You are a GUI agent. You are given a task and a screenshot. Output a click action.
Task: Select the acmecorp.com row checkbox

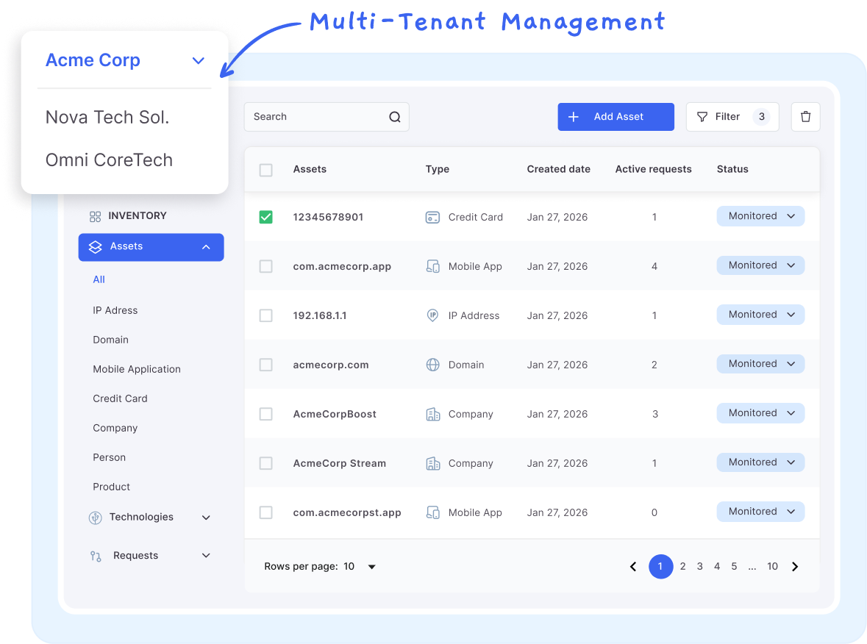266,365
